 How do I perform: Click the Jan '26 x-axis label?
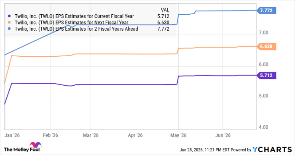point(12,135)
